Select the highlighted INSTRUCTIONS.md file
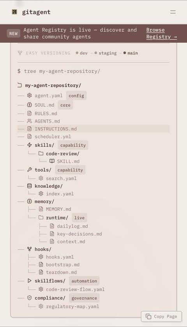This screenshot has width=187, height=327. coord(93,129)
